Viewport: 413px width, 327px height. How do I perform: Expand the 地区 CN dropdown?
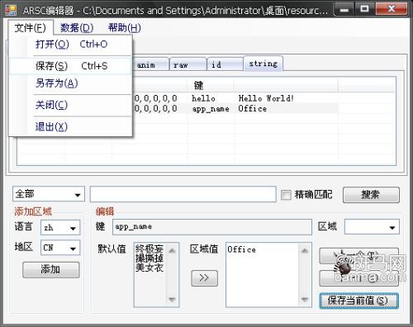point(73,249)
